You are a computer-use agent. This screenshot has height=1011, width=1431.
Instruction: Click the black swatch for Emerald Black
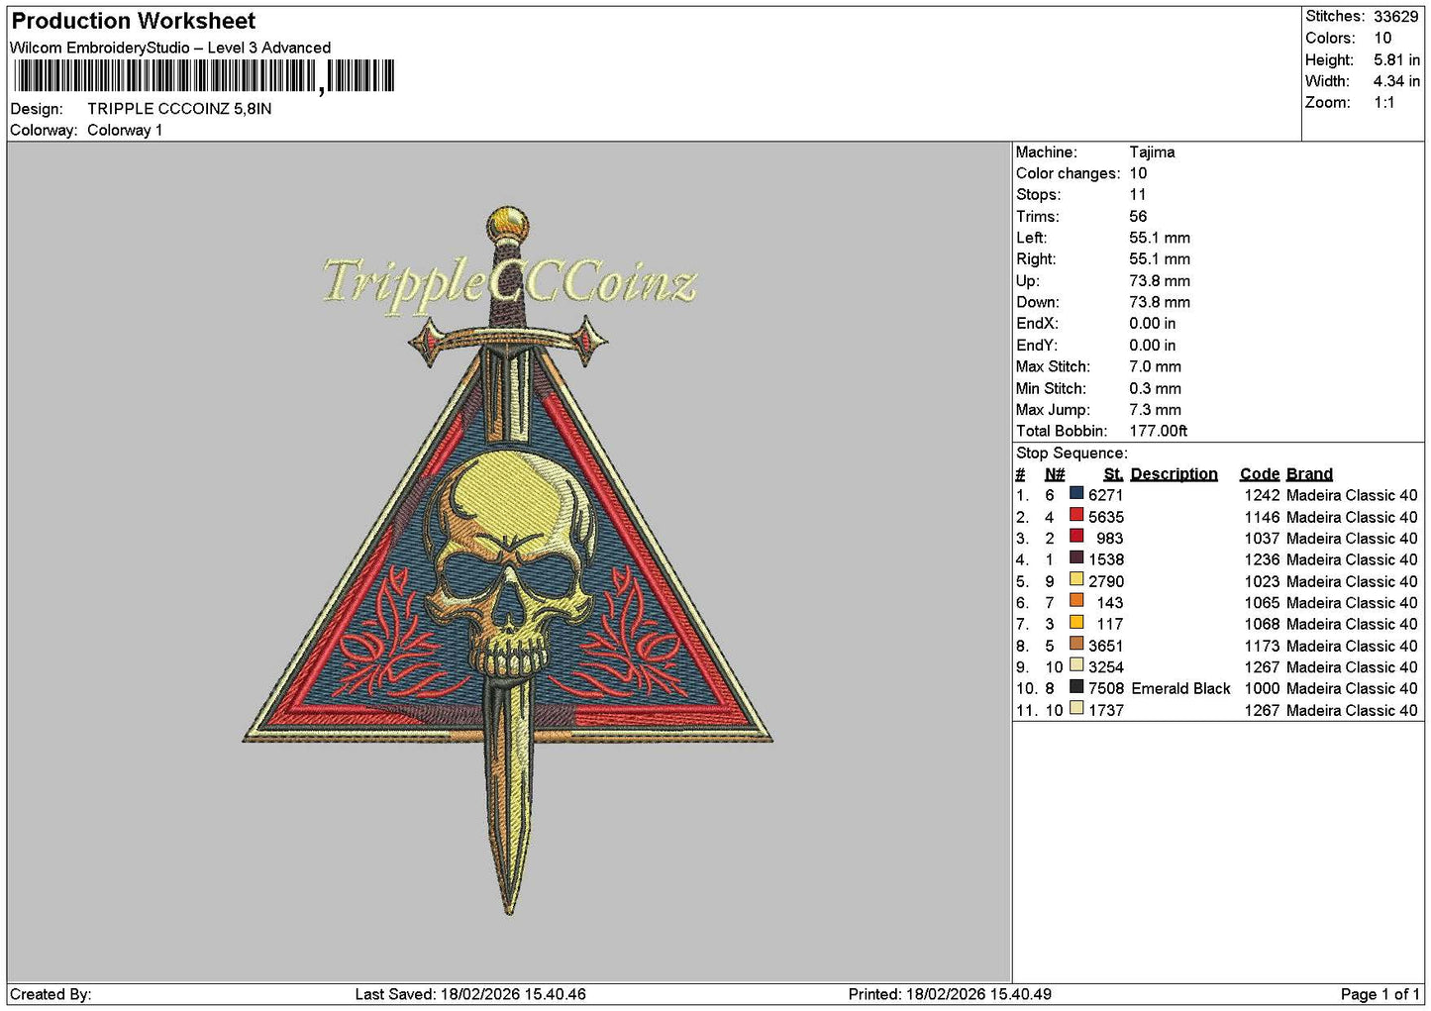1076,686
